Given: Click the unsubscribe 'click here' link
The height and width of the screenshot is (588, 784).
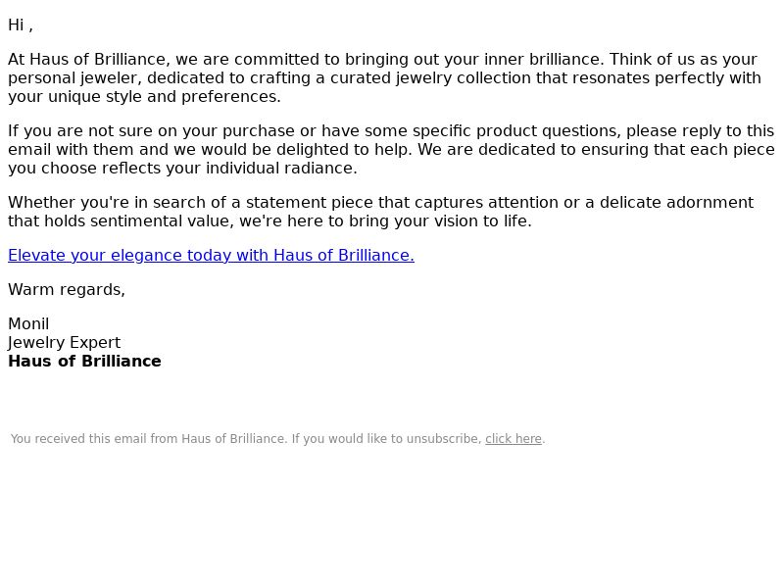Looking at the screenshot, I should pyautogui.click(x=514, y=439).
